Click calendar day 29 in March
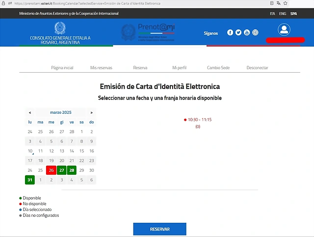This screenshot has height=237, width=314. [81, 170]
